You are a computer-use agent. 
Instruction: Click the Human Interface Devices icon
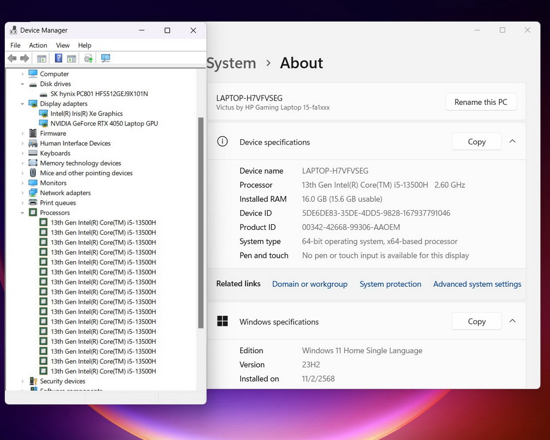point(33,143)
